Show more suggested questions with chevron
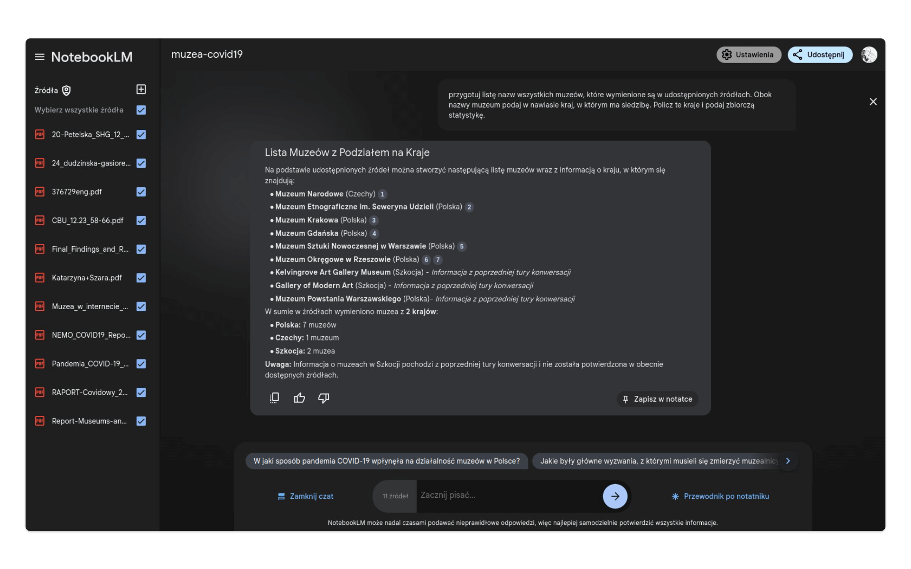The height and width of the screenshot is (569, 911). click(788, 461)
